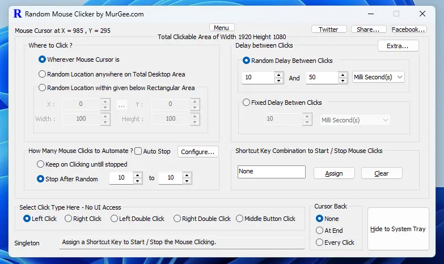Click the Facebook... button
Screen dimensions: 444x264
[409, 29]
